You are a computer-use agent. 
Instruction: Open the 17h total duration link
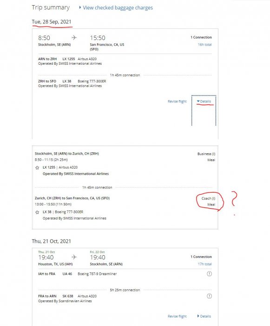(204, 264)
